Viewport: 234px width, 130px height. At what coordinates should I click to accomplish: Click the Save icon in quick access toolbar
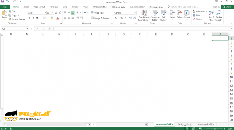click(x=3, y=1)
